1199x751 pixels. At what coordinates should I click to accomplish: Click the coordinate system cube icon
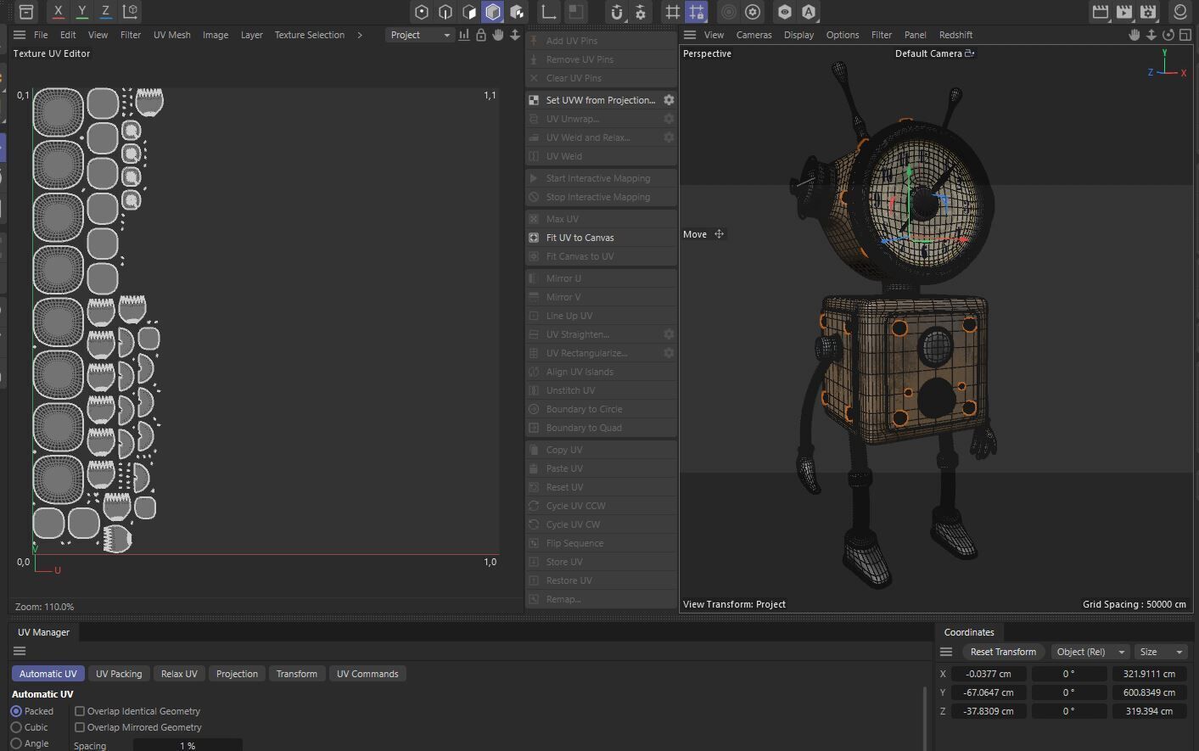[130, 12]
